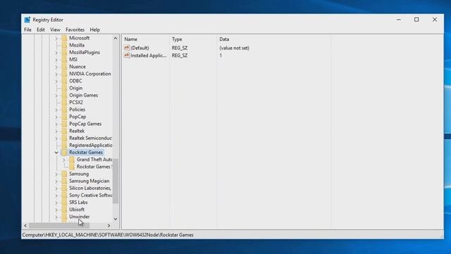Click the tree horizontal scroll right arrow
Image resolution: width=451 pixels, height=254 pixels.
(109, 226)
